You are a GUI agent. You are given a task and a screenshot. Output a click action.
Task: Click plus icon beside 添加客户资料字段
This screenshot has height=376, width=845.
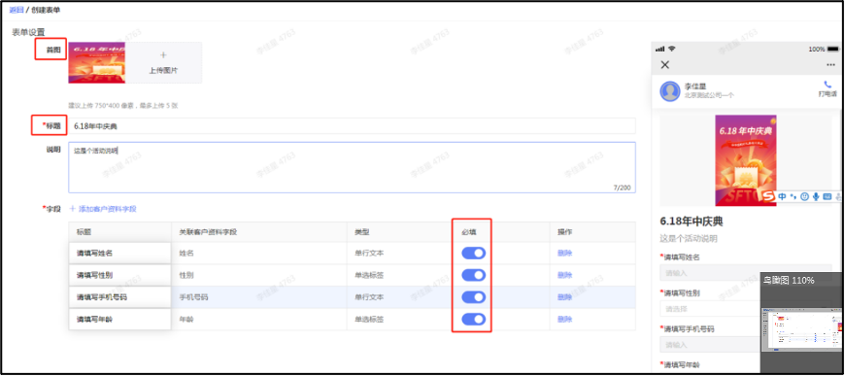click(x=72, y=209)
